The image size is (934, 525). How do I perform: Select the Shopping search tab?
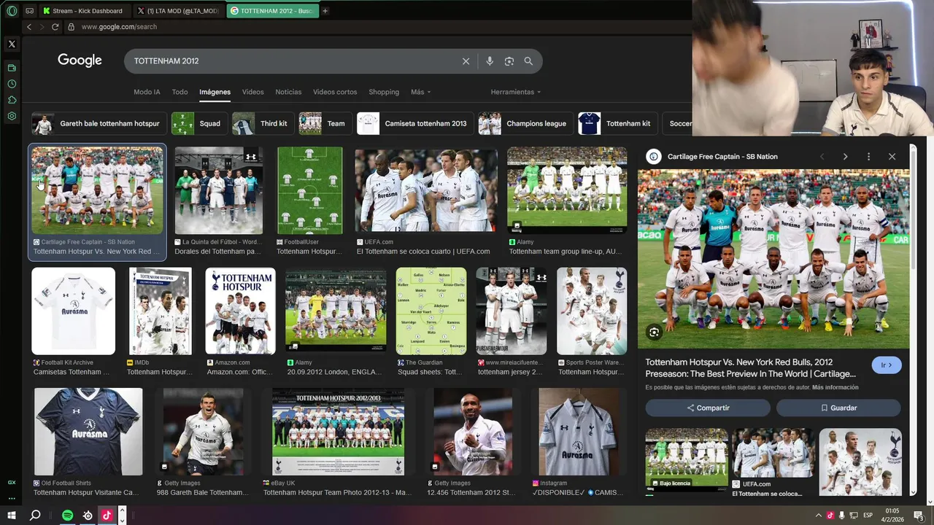384,93
